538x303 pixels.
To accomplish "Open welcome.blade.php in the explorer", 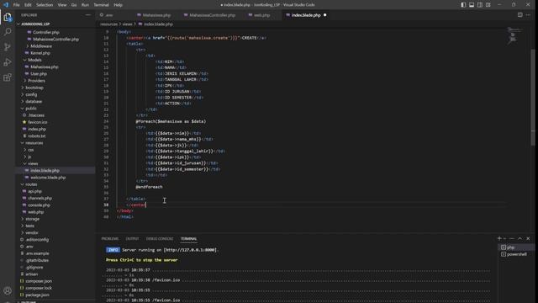I will coord(48,178).
